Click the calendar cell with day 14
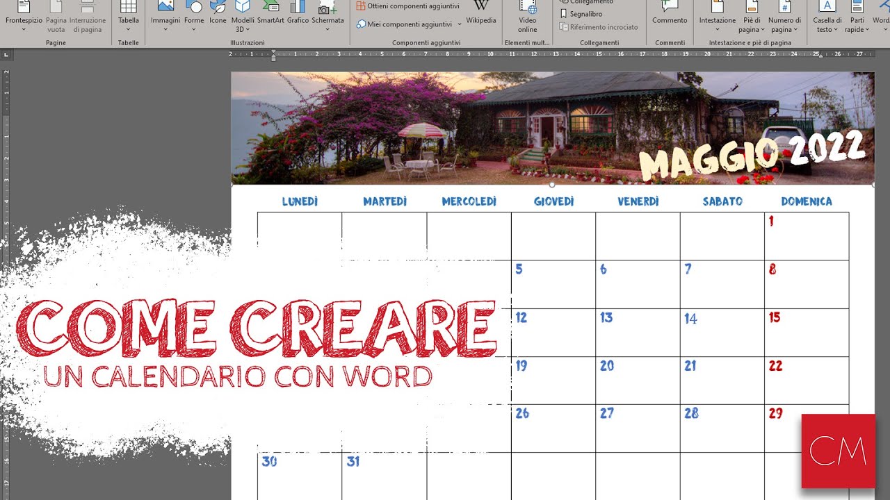 (722, 333)
